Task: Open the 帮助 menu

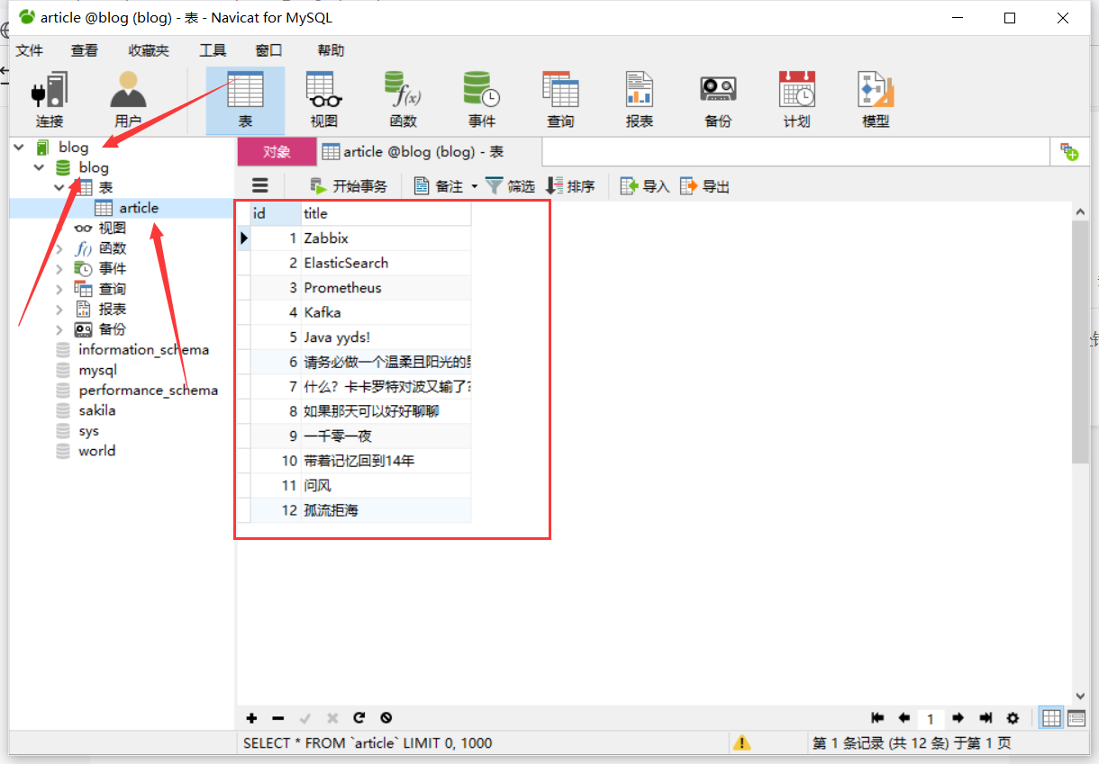Action: click(x=331, y=50)
